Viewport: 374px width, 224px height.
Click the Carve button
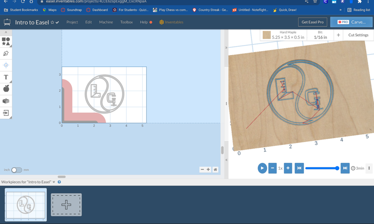(x=352, y=22)
